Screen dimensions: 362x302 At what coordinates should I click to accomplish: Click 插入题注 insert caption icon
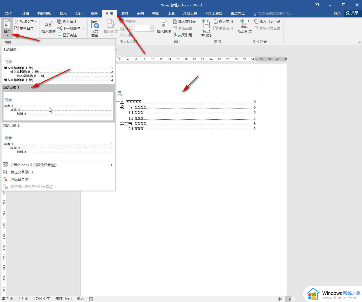tap(164, 24)
